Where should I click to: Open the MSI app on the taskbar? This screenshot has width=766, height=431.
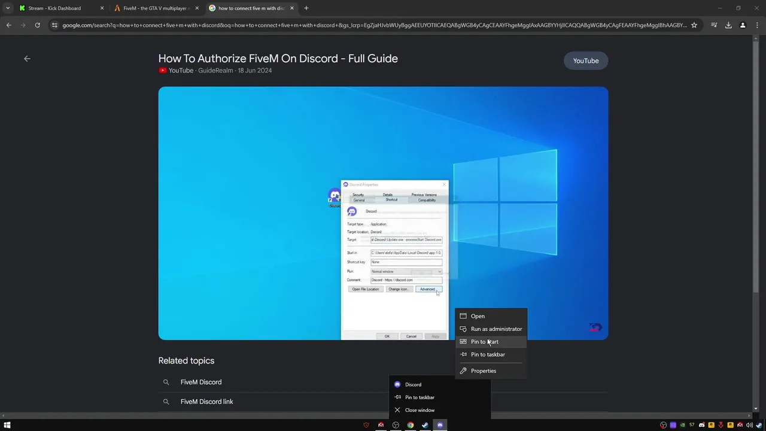click(381, 425)
